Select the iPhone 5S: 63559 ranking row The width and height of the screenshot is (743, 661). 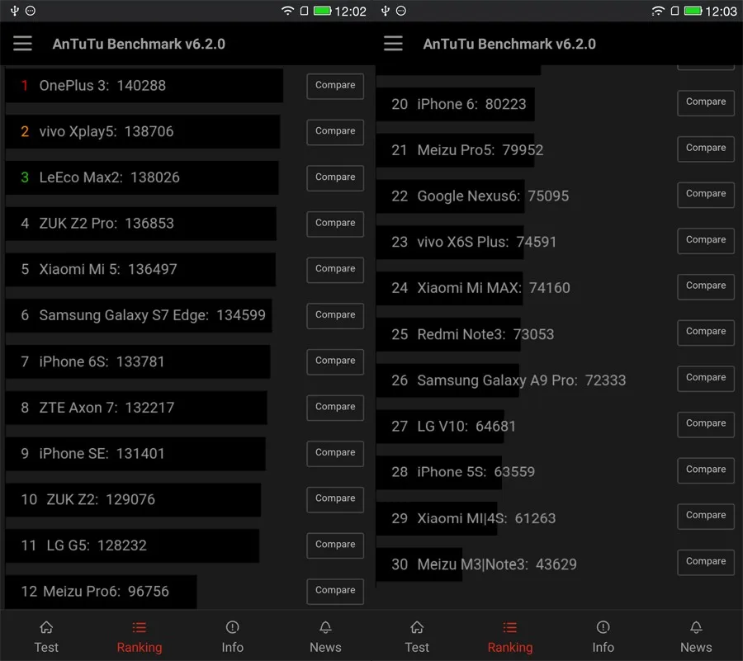(x=456, y=472)
